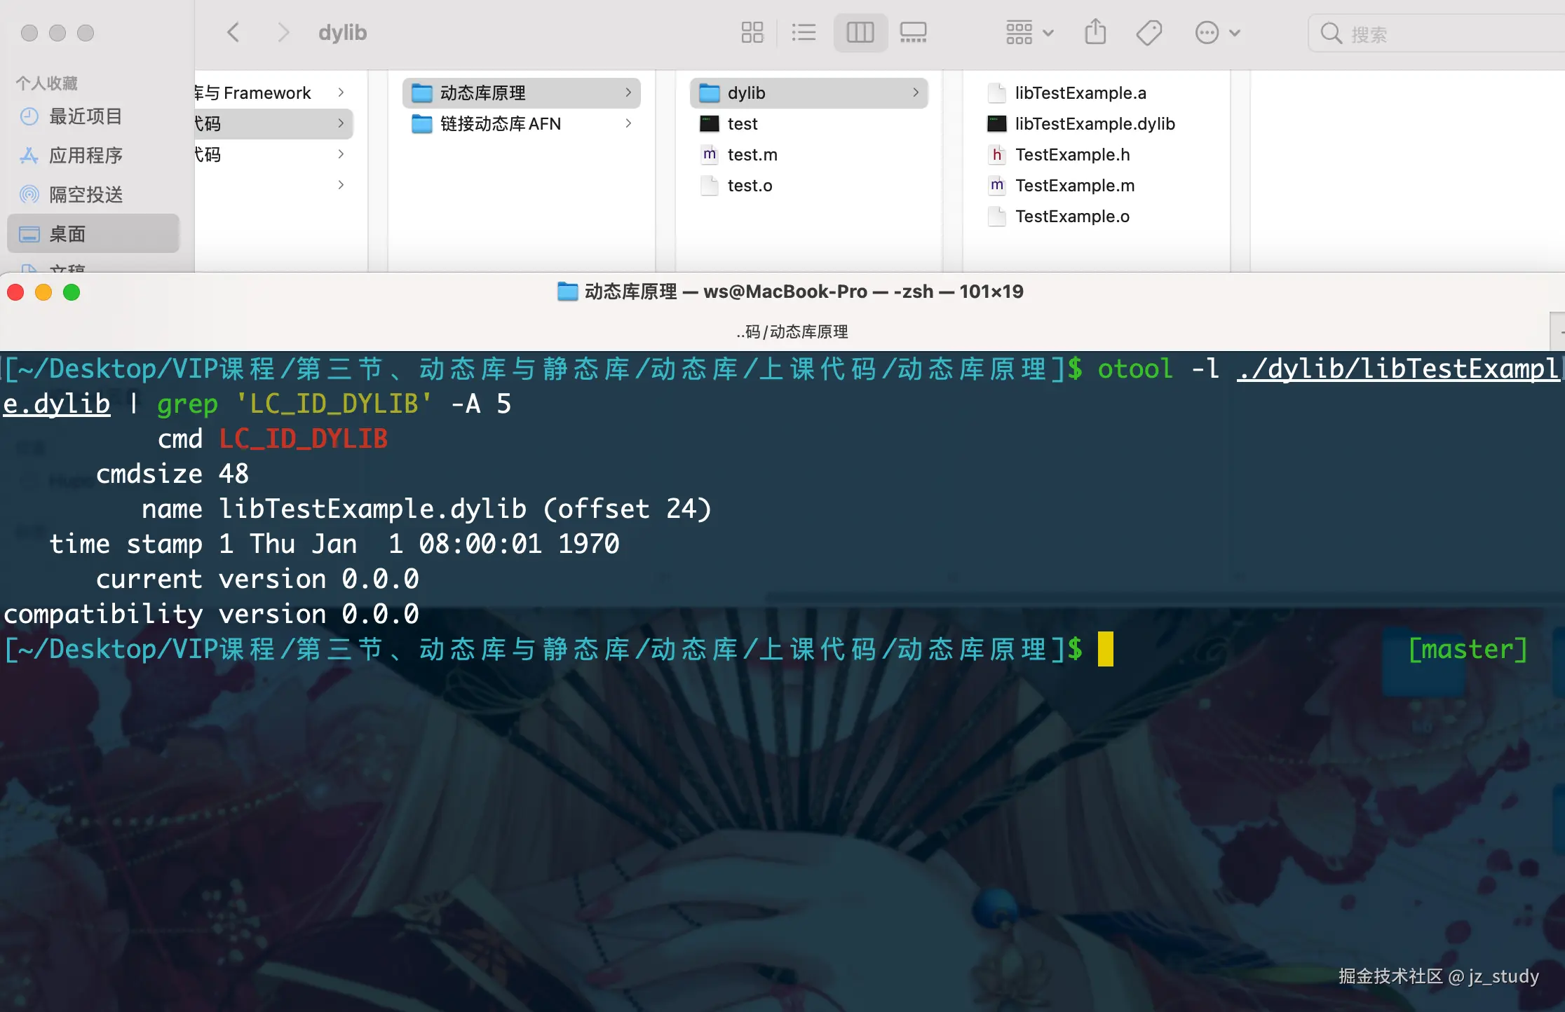Open the group-by options dropdown
1565x1012 pixels.
1029,32
